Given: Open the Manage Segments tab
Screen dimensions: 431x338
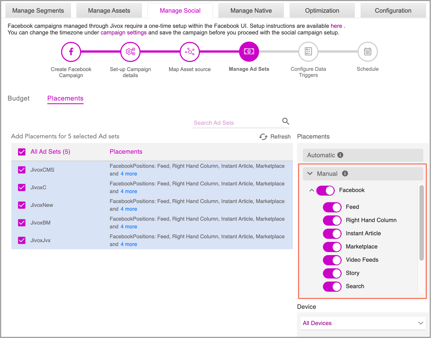Looking at the screenshot, I should tap(38, 11).
